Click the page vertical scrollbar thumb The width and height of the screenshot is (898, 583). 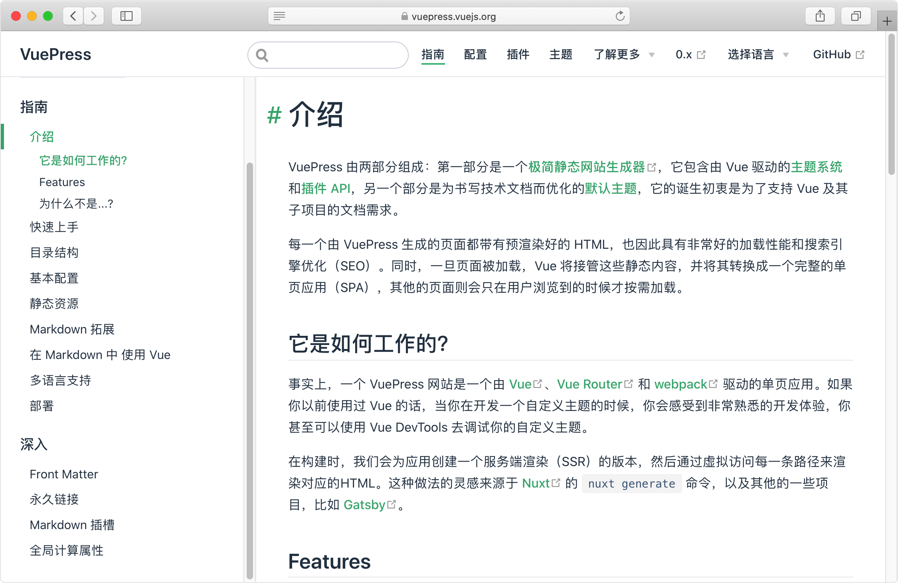pos(892,104)
